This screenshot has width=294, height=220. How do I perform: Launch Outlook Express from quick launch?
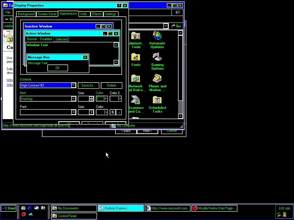pos(36,208)
